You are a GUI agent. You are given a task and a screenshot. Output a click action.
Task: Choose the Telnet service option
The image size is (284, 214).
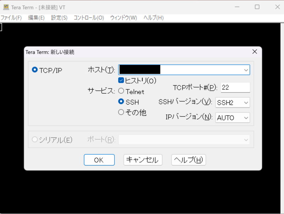(121, 91)
